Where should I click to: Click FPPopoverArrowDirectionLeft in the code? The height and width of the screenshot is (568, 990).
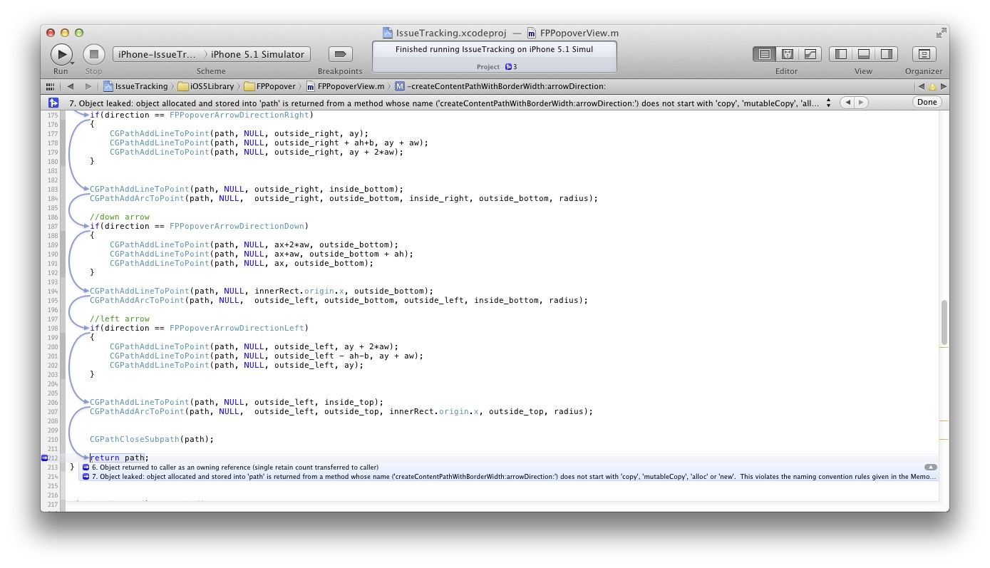[236, 328]
